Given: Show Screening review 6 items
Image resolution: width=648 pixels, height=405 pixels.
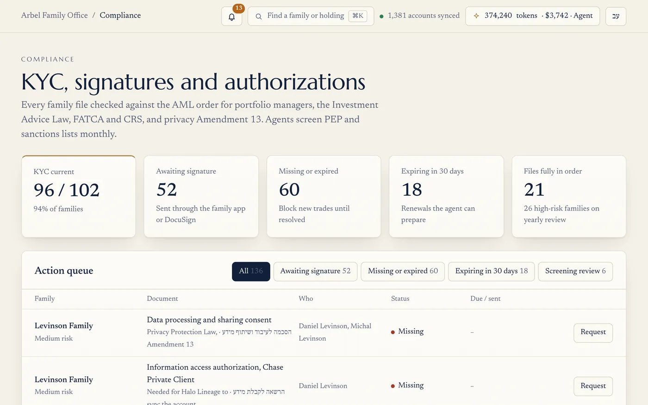Looking at the screenshot, I should [575, 271].
